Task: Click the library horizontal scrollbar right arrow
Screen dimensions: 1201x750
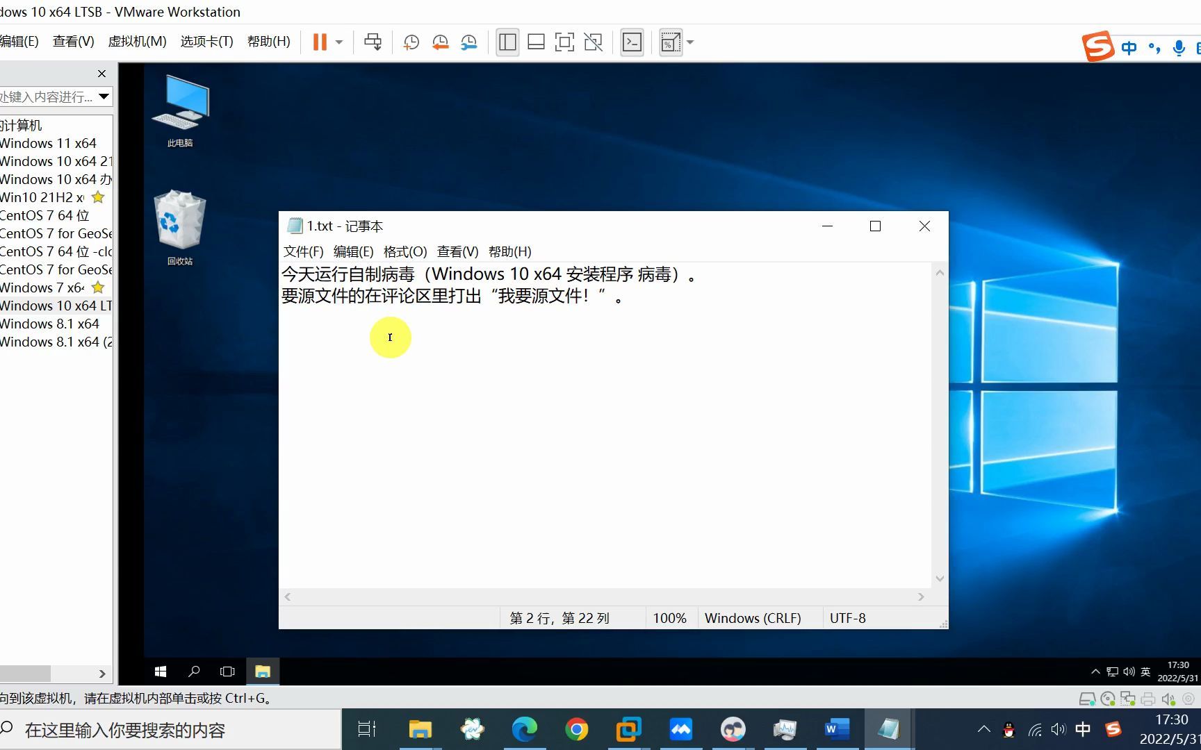Action: point(102,674)
